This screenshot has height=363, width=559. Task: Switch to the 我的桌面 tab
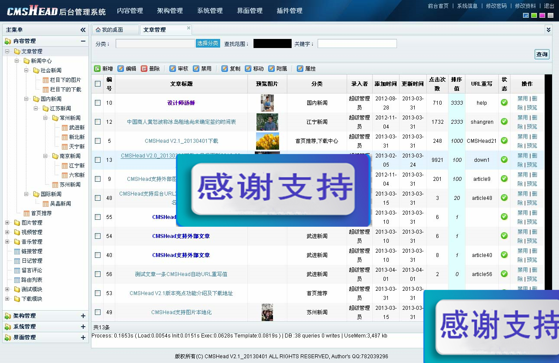pos(116,30)
